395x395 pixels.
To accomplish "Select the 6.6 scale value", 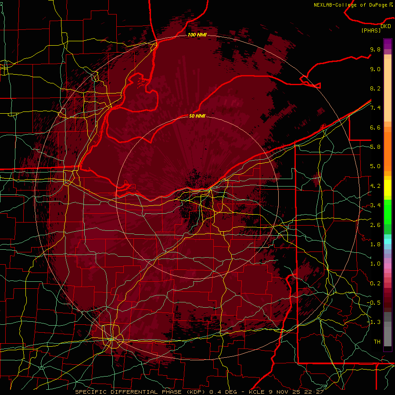I will 375,127.
